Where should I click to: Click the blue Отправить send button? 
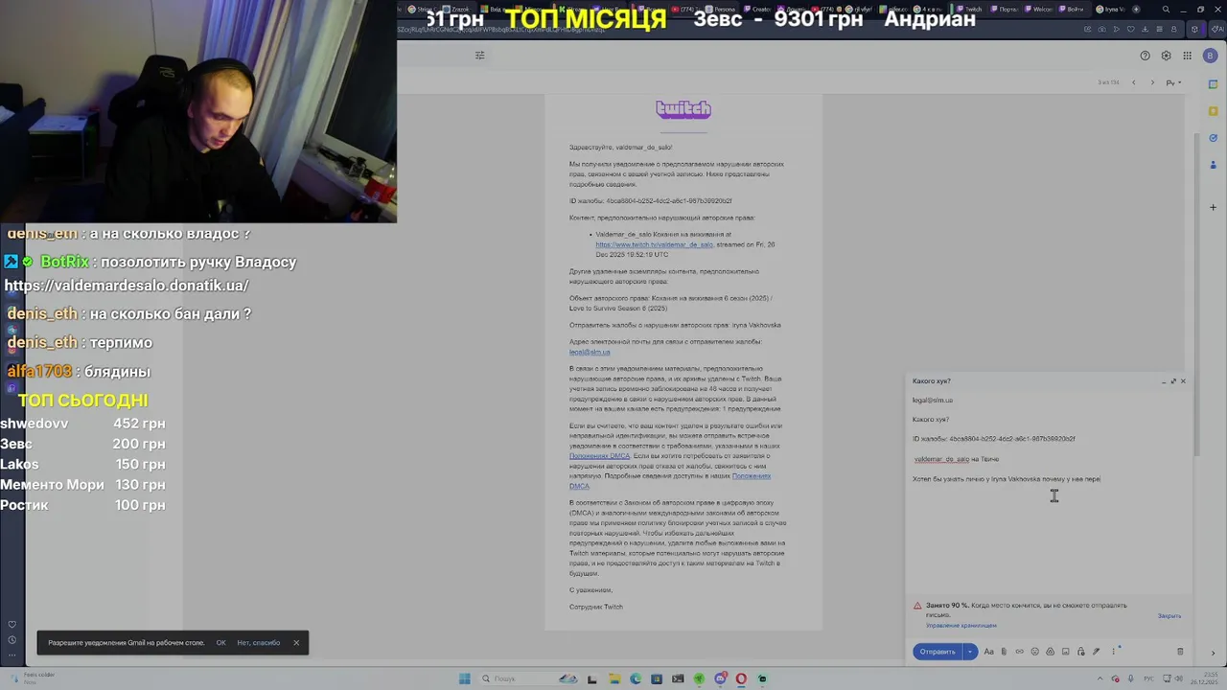coord(938,652)
